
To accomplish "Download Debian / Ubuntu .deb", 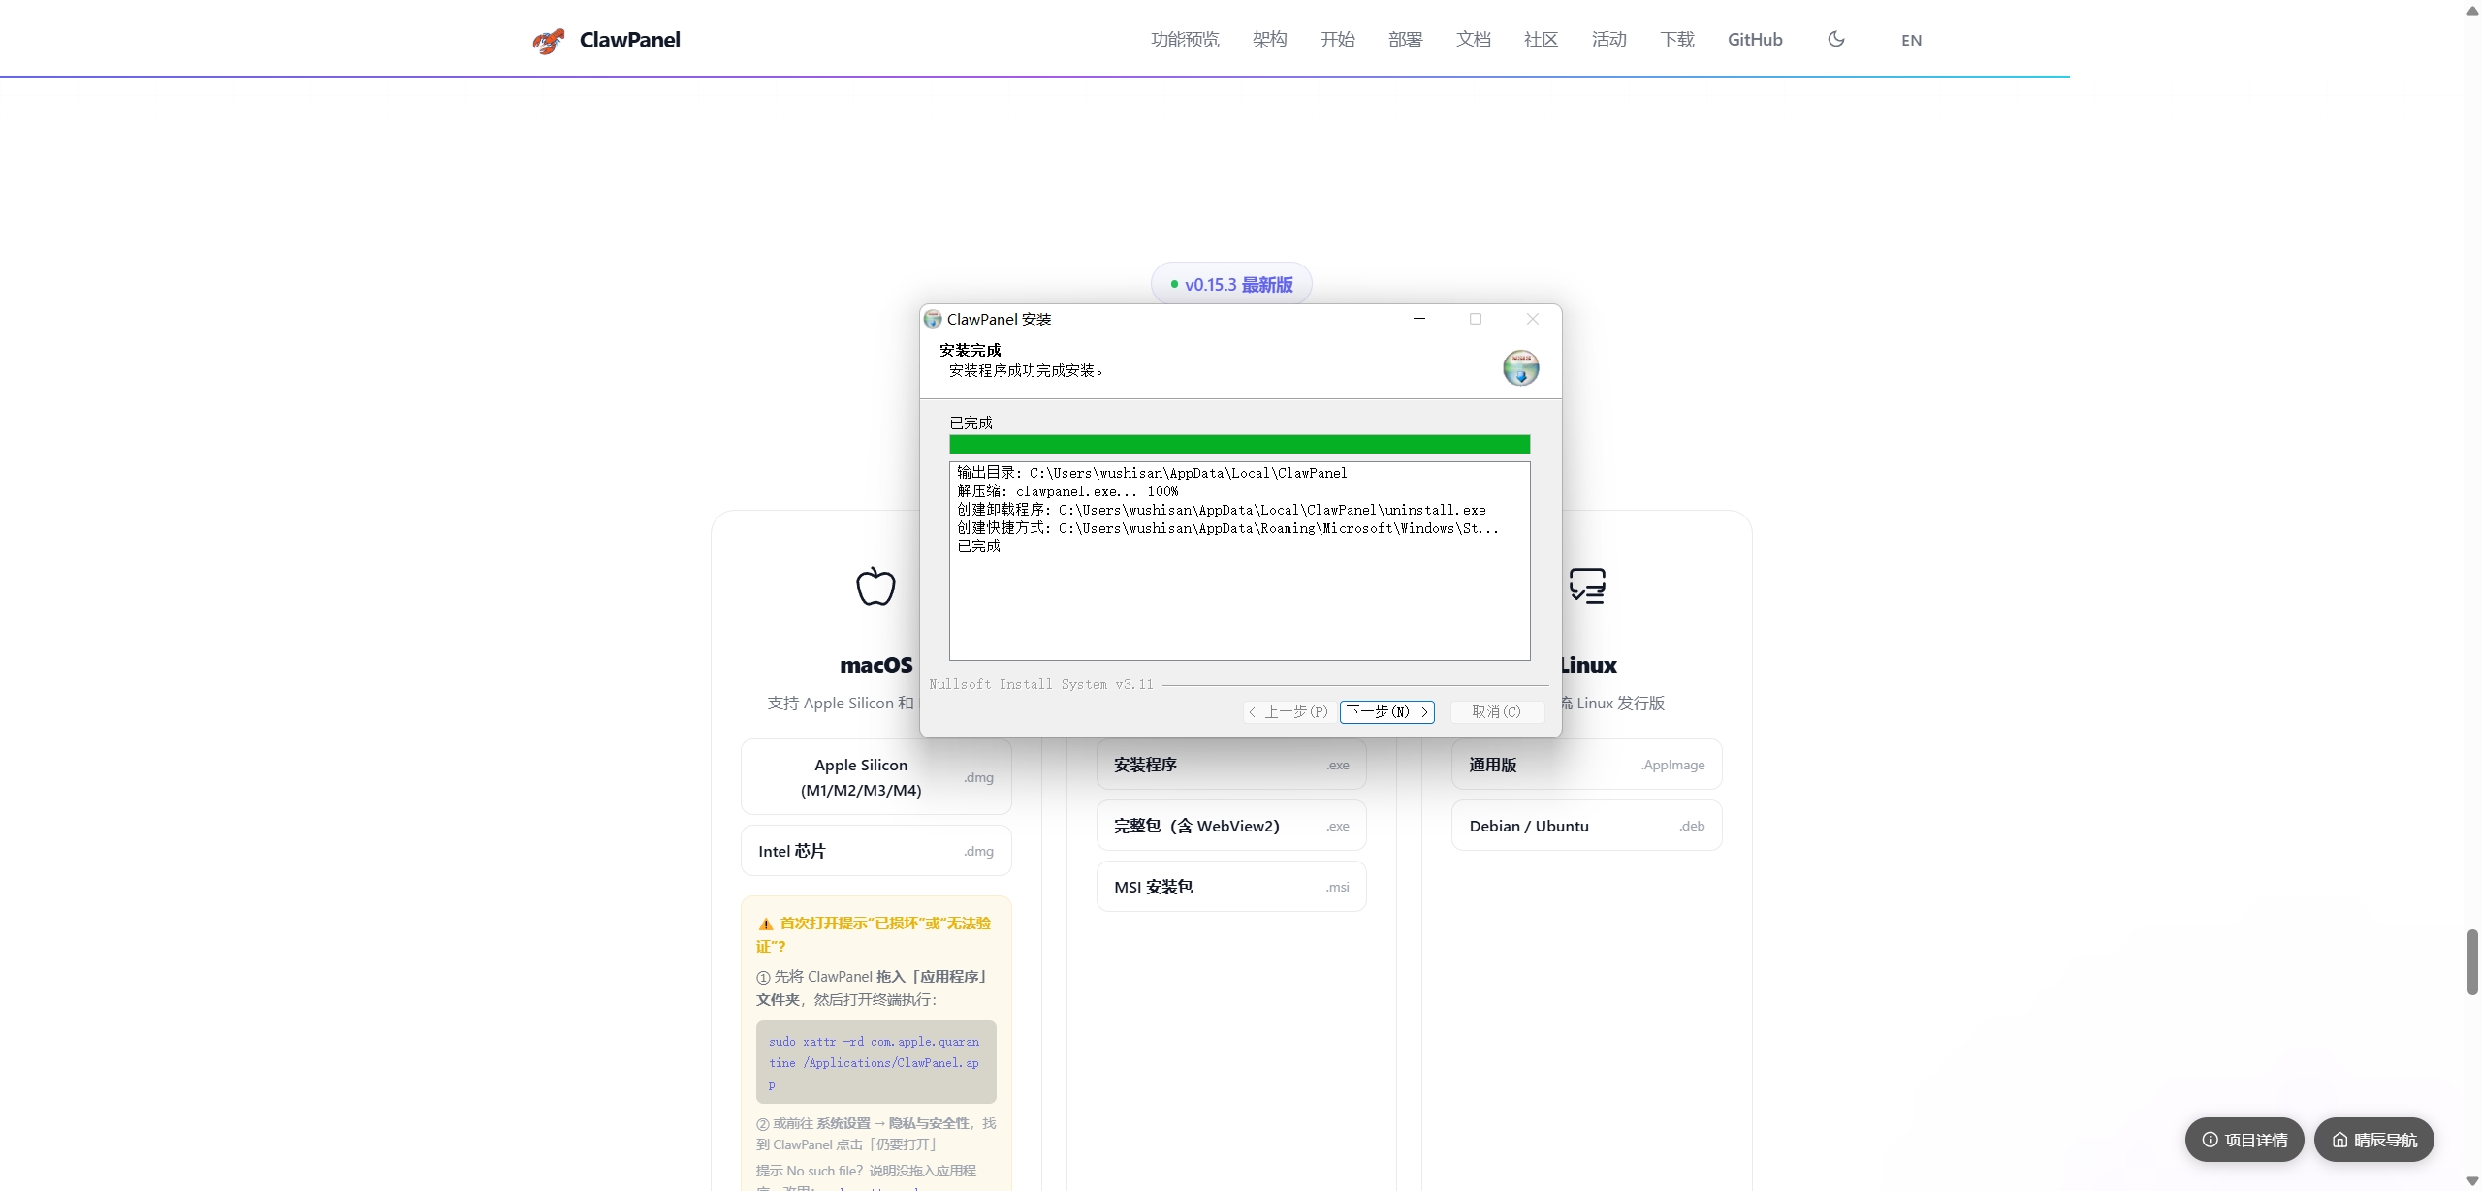I will coord(1586,826).
